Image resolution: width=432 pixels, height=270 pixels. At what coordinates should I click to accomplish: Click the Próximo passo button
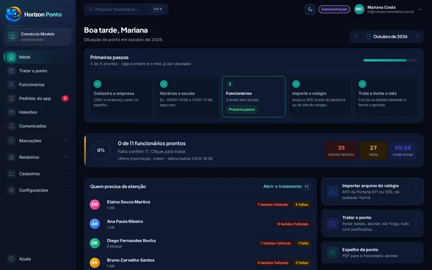[x=242, y=110]
